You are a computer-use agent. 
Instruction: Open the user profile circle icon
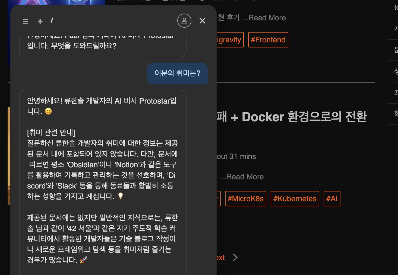point(184,21)
